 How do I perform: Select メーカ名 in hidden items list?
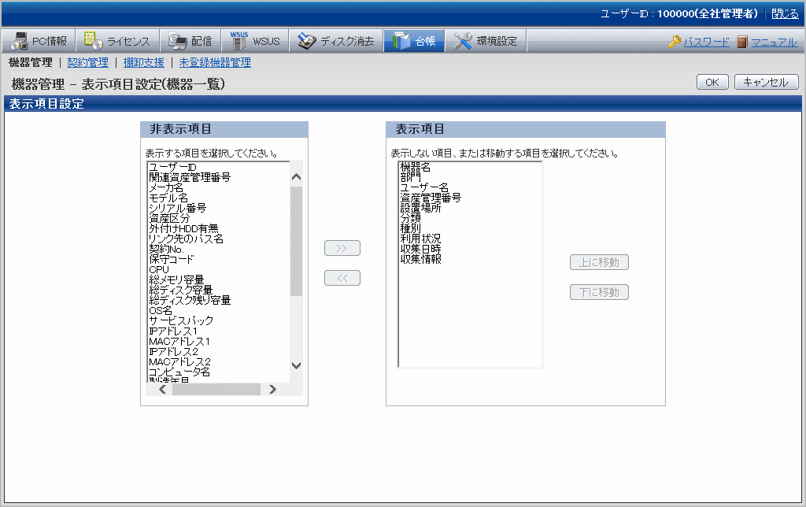pyautogui.click(x=219, y=187)
